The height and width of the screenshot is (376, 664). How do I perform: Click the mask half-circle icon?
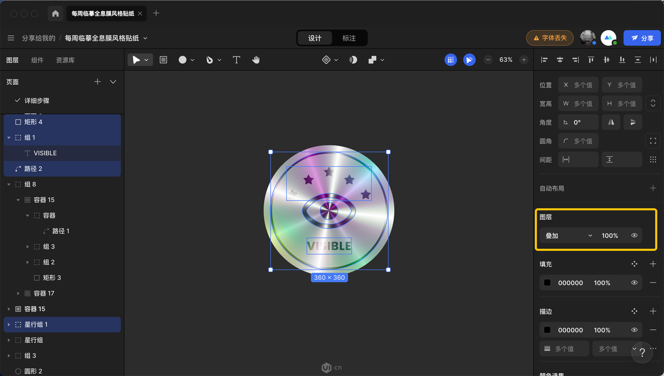click(x=353, y=60)
